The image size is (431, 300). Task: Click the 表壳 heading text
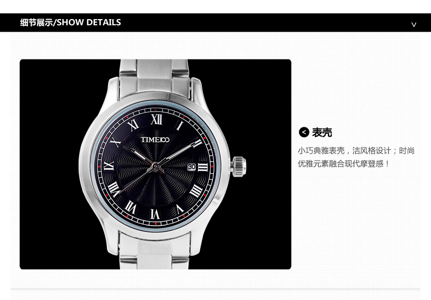pyautogui.click(x=322, y=133)
